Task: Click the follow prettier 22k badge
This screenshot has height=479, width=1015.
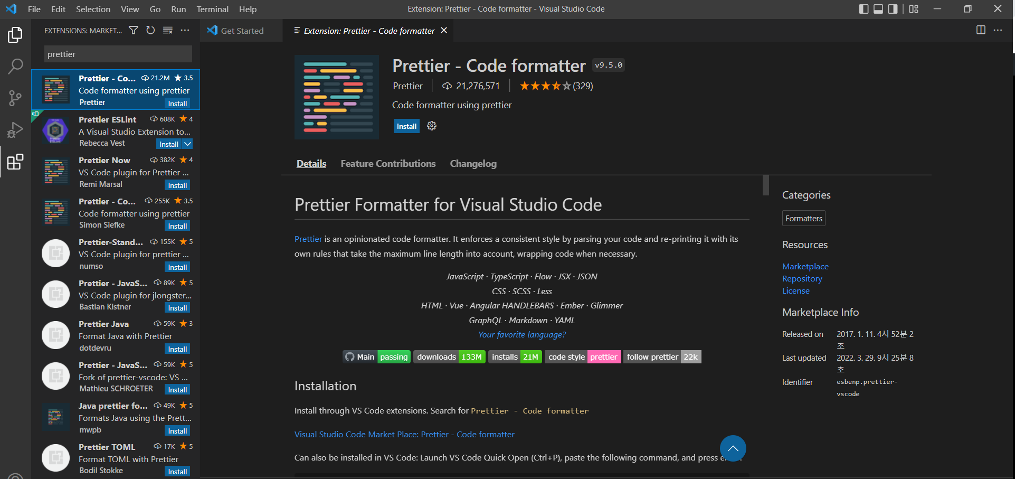Action: pyautogui.click(x=662, y=357)
